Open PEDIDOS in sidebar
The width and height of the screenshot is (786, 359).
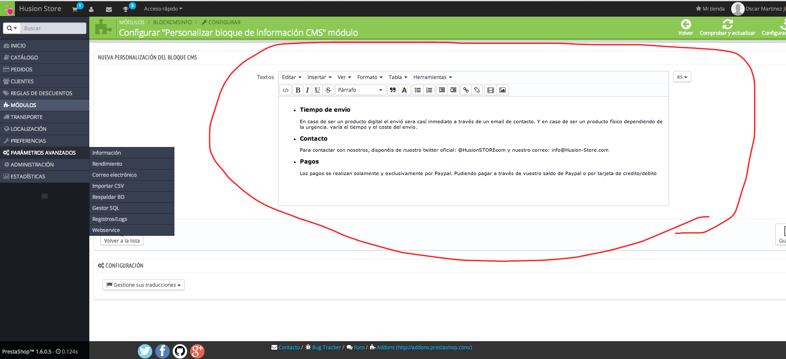tap(45, 69)
